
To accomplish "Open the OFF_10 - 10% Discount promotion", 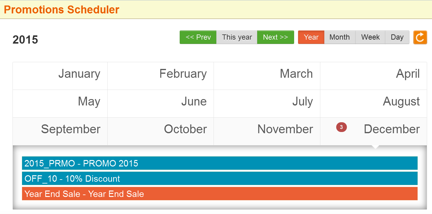I will 220,178.
